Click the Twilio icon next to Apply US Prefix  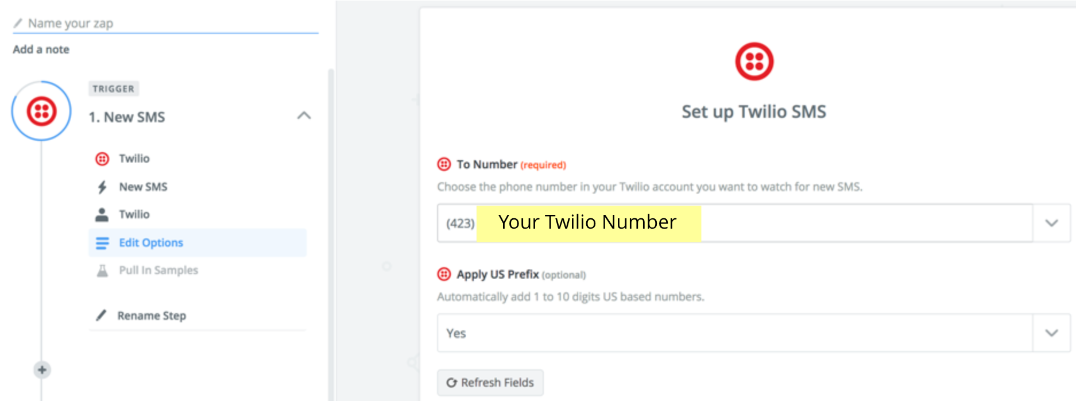click(444, 275)
